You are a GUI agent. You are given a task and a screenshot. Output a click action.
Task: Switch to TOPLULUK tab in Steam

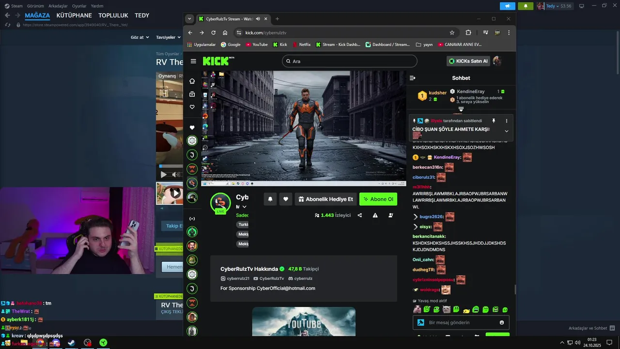click(x=113, y=16)
